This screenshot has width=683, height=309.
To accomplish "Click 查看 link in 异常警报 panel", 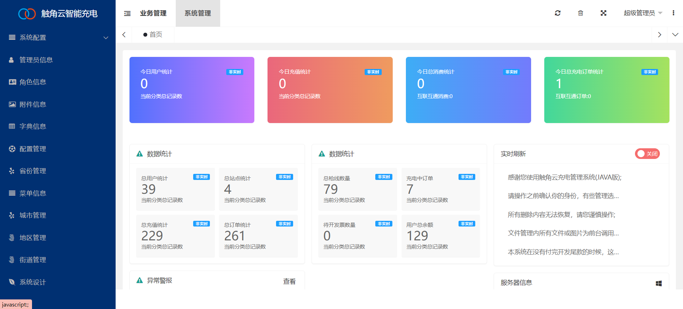I will point(289,281).
